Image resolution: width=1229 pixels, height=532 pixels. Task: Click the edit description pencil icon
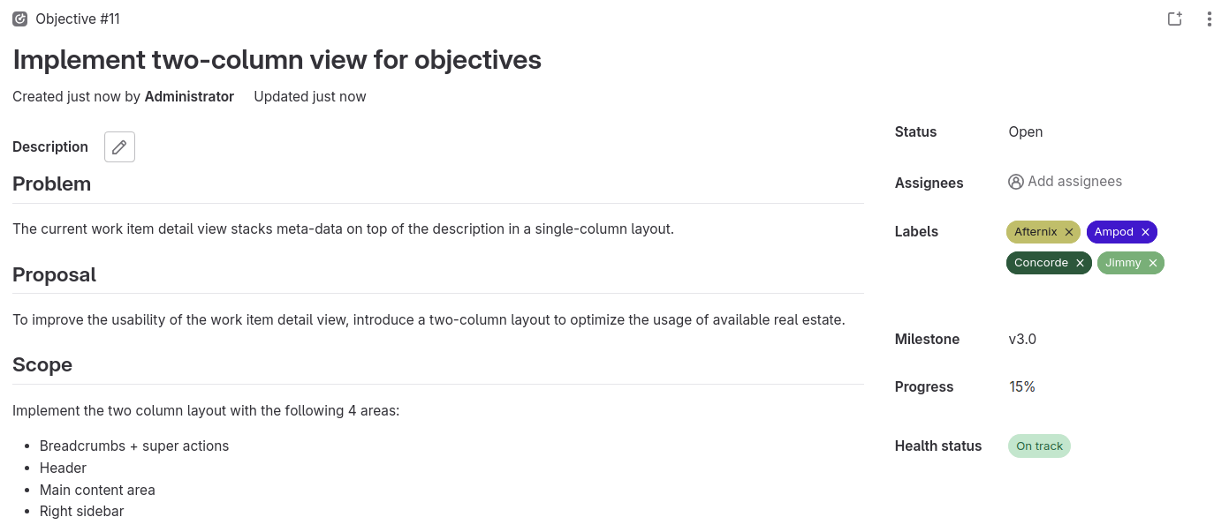click(119, 147)
